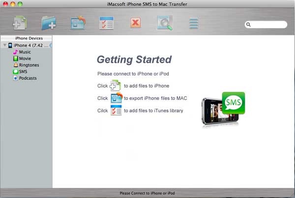Collapse the iPhone 4 device tree
The height and width of the screenshot is (198, 295).
[5, 45]
